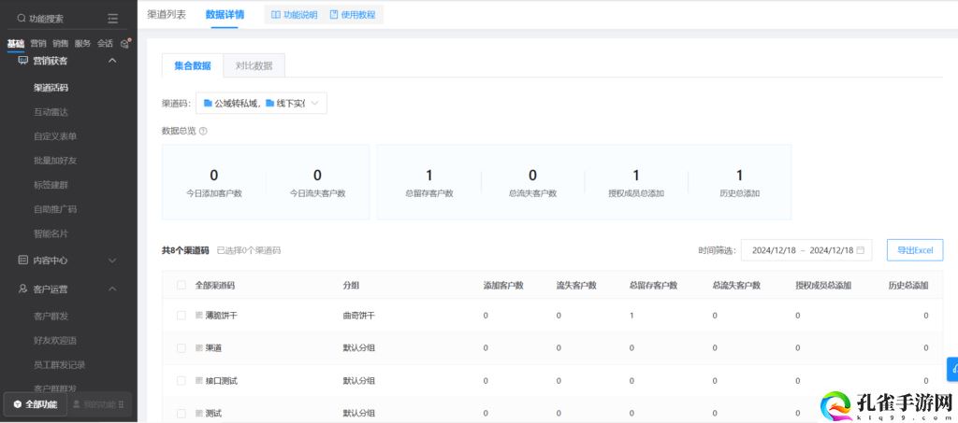
Task: Click the 客户运营 person icon
Action: click(23, 289)
